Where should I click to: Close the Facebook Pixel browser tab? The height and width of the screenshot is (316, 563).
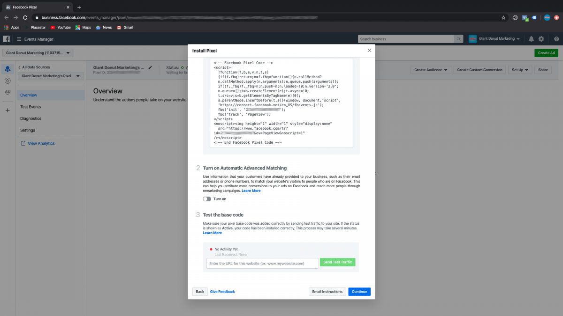(69, 7)
